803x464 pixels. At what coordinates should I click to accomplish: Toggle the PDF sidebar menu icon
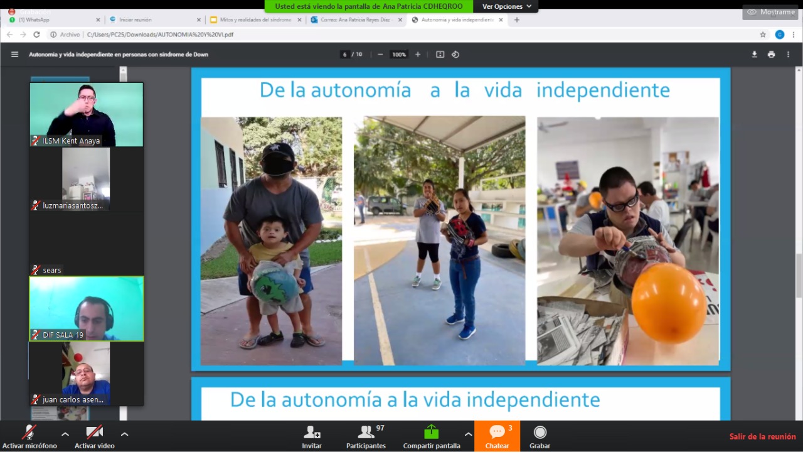(14, 55)
